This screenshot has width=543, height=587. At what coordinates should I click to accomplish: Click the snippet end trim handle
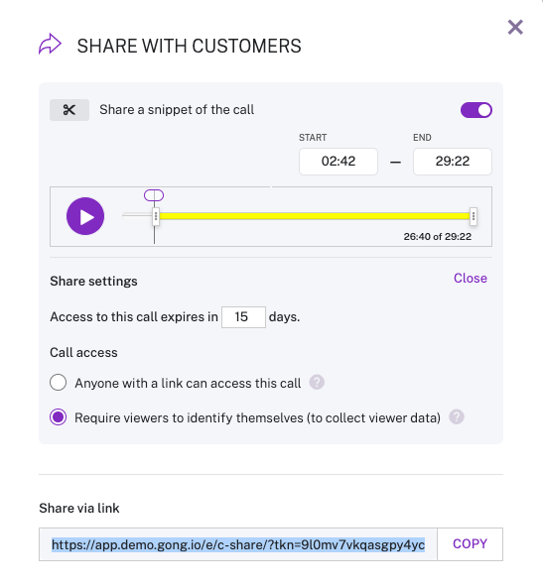coord(474,216)
